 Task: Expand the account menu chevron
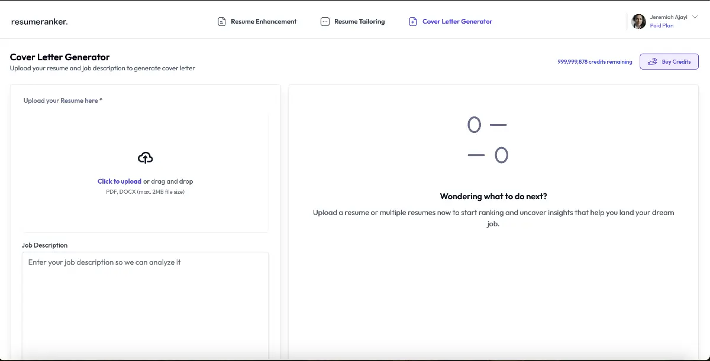coord(694,17)
